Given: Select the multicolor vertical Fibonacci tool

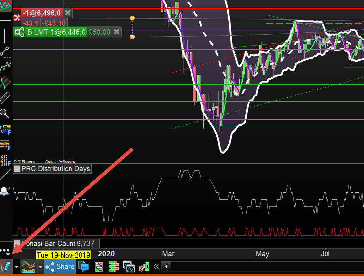Looking at the screenshot, I should tap(6, 160).
